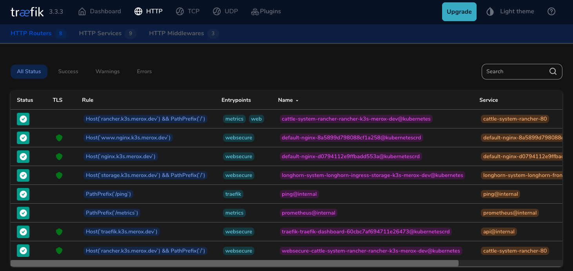Click the Service column header
Viewport: 573px width, 271px height.
point(489,100)
